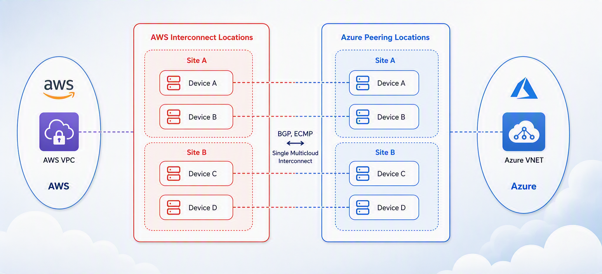Image resolution: width=602 pixels, height=274 pixels.
Task: Click "Device D" label in the AWS panel
Action: (x=203, y=208)
